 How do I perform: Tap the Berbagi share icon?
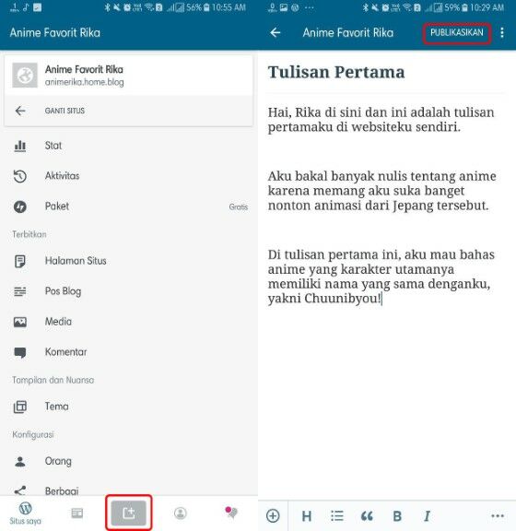pyautogui.click(x=20, y=490)
